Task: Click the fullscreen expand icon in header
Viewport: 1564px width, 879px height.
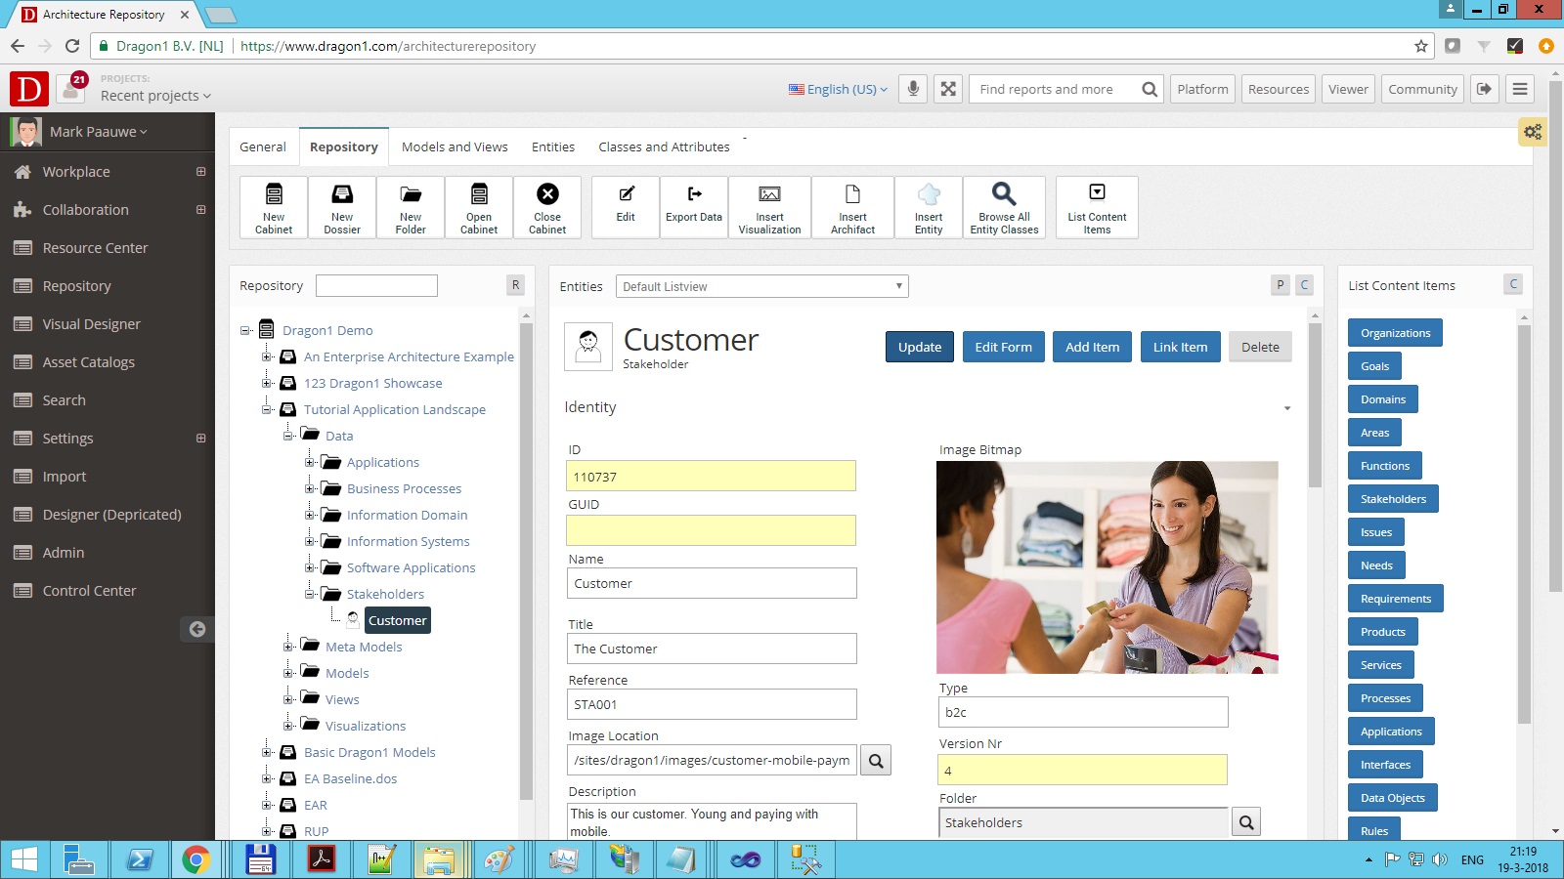Action: tap(948, 89)
